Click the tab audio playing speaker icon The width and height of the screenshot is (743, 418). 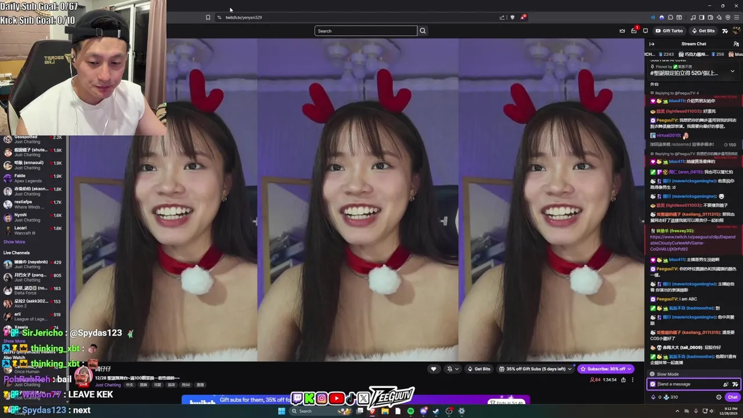pyautogui.click(x=653, y=17)
